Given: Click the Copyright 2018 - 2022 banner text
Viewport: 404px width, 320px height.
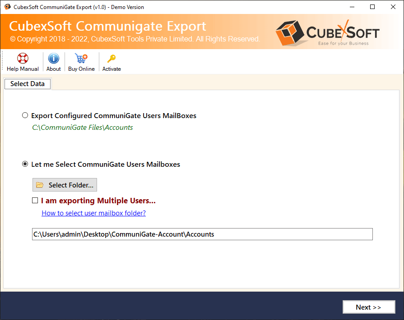Looking at the screenshot, I should 135,39.
